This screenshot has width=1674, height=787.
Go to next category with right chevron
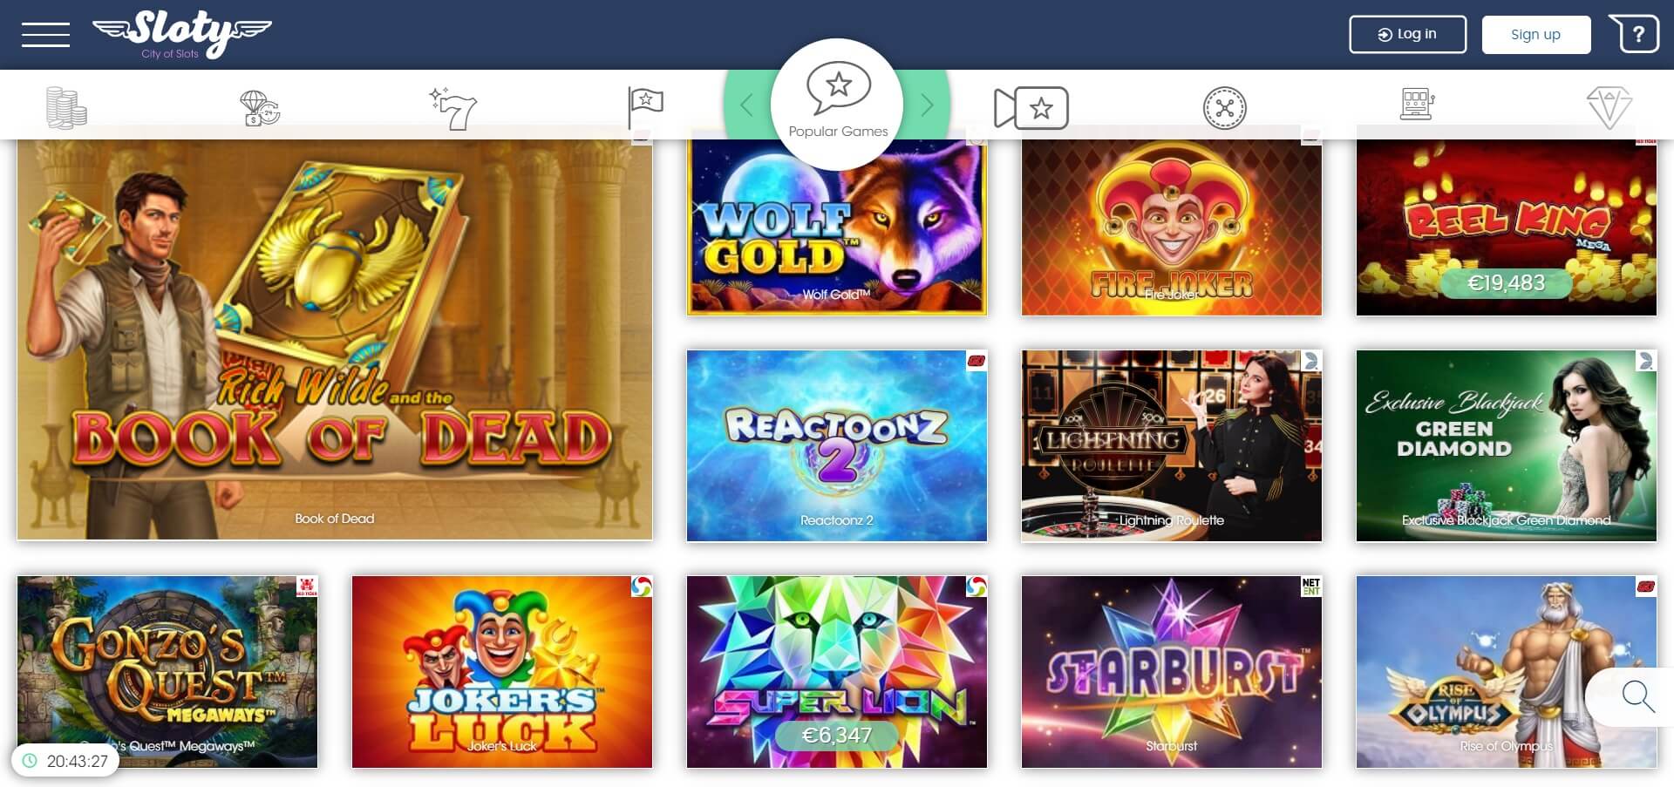point(927,105)
